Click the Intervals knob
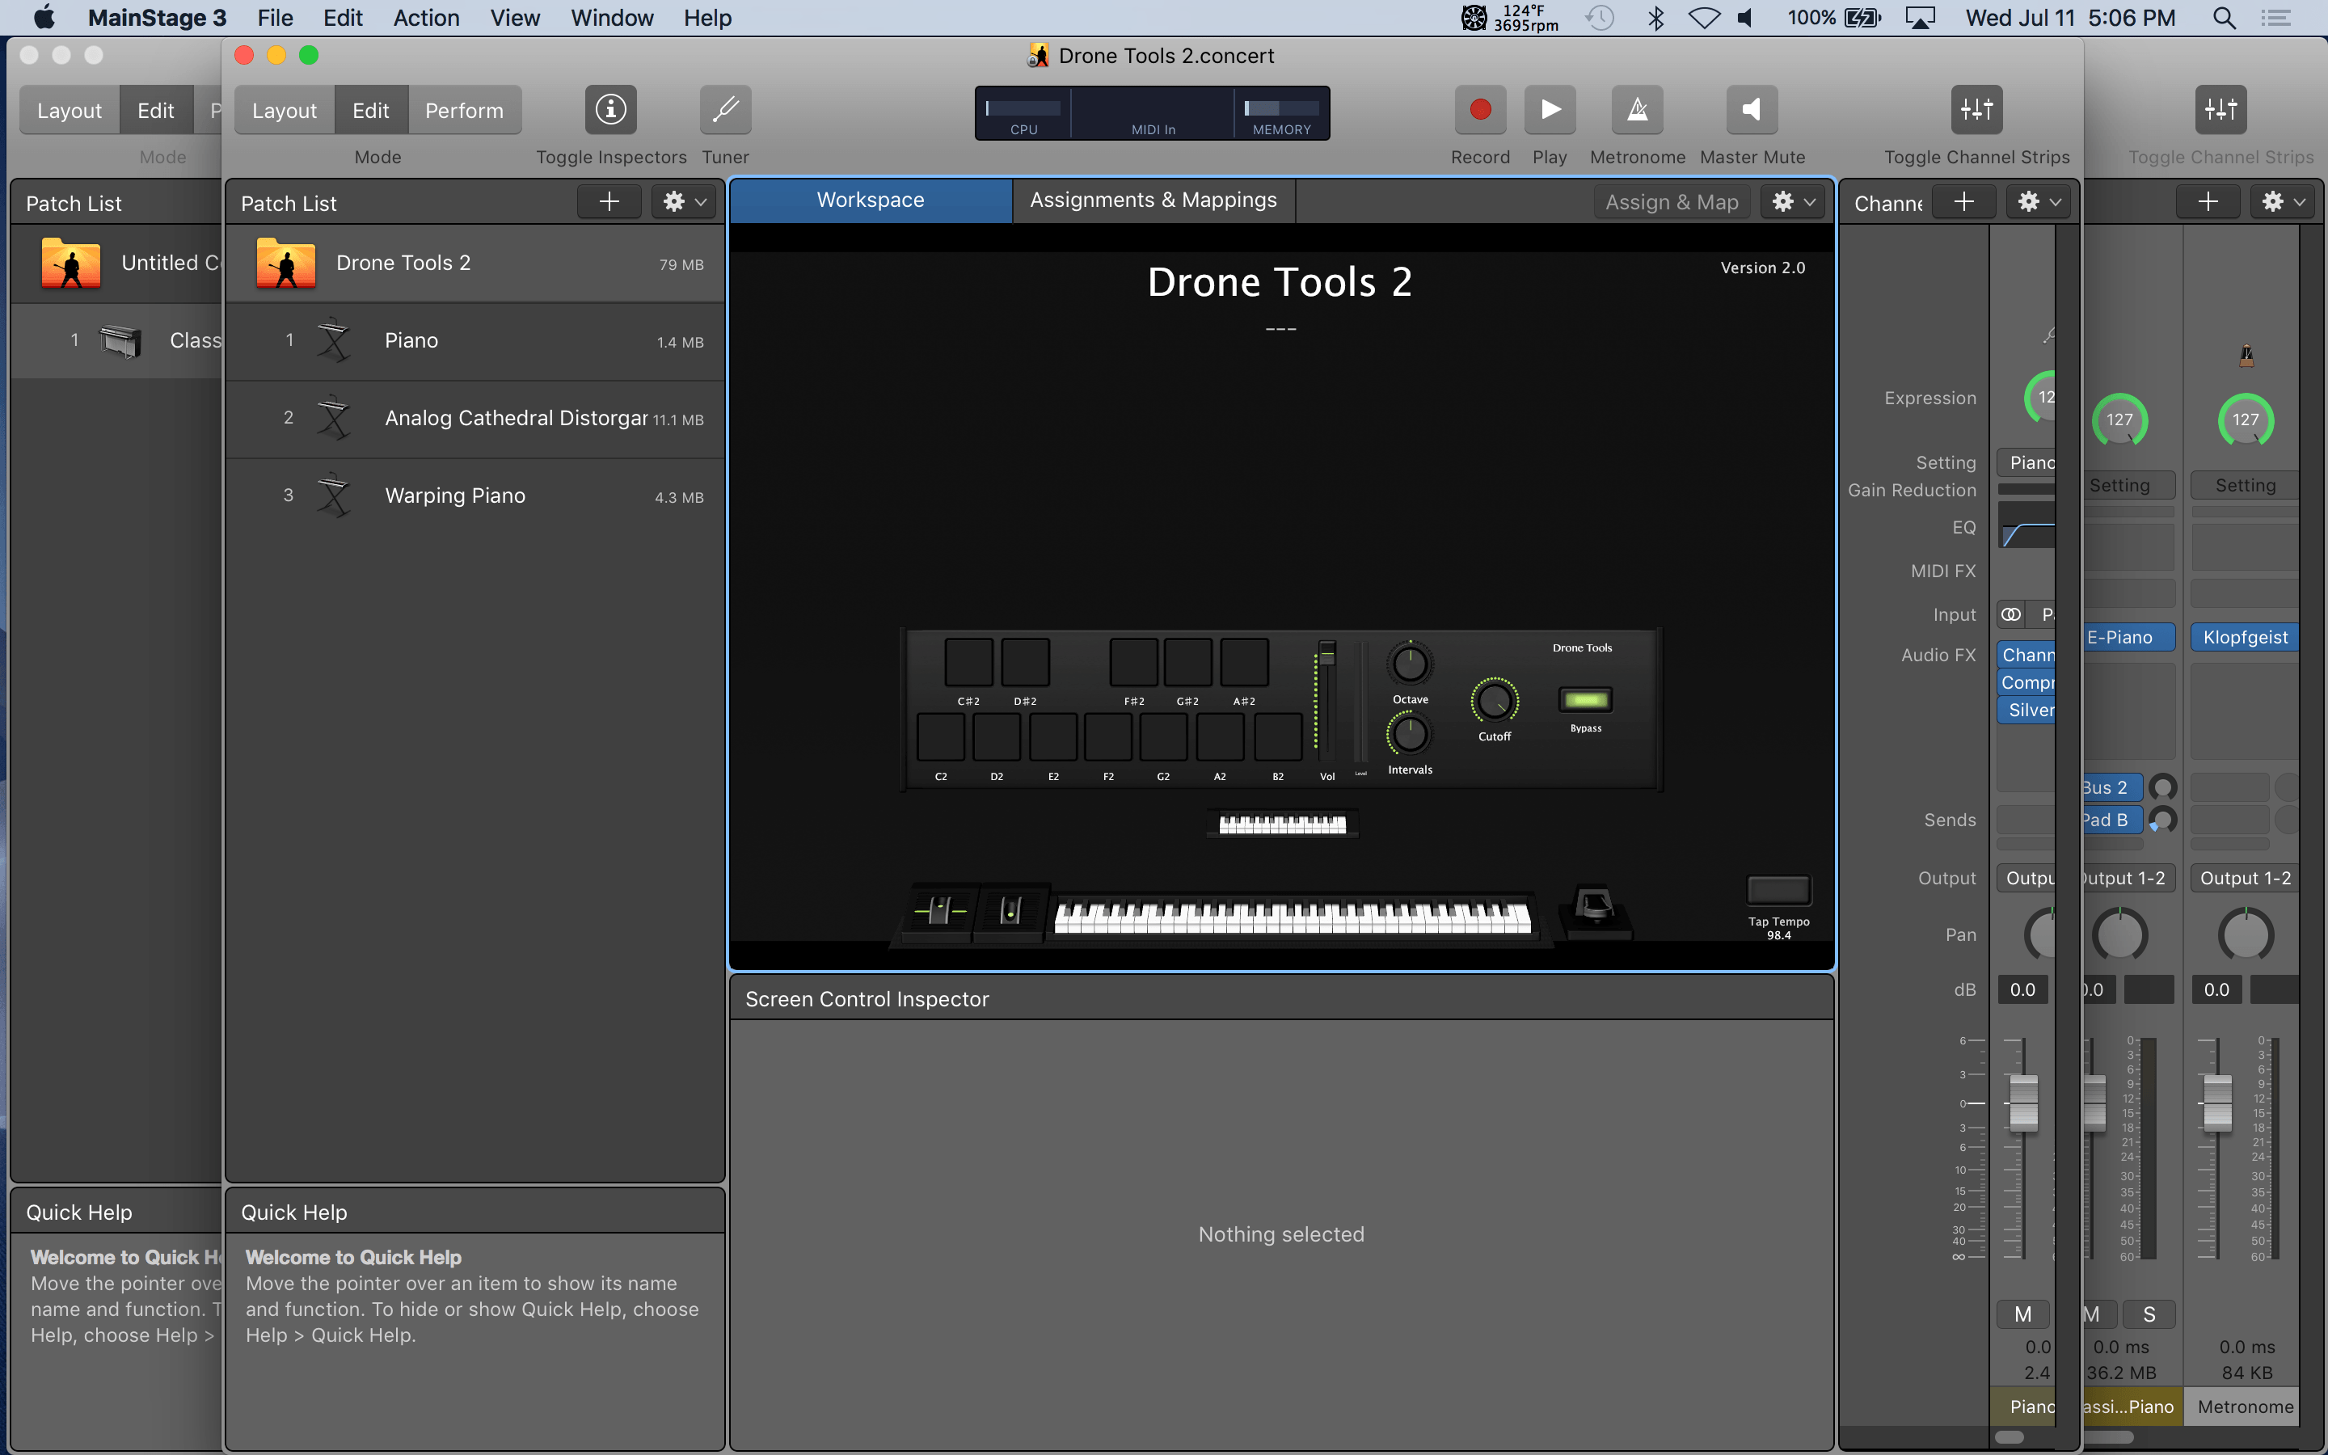The width and height of the screenshot is (2328, 1455). (1409, 736)
